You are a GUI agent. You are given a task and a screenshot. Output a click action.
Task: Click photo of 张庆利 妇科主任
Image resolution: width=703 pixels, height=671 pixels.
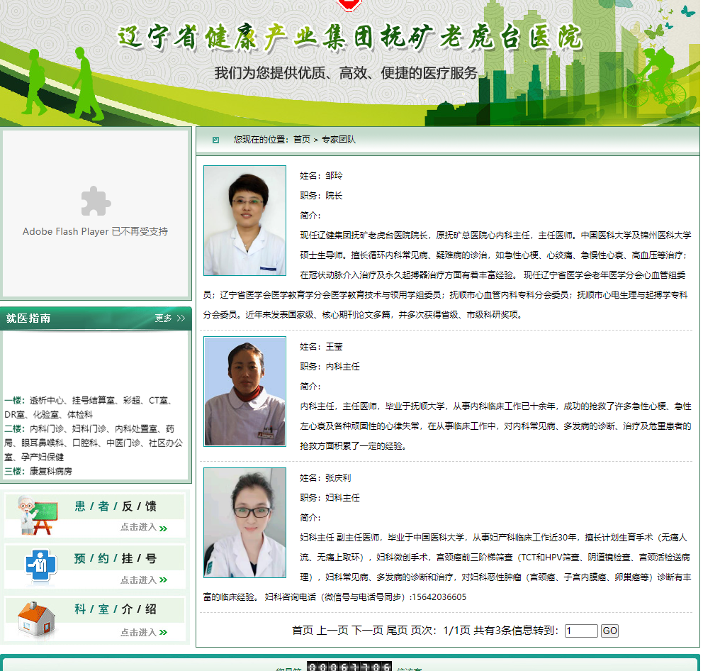tap(244, 523)
